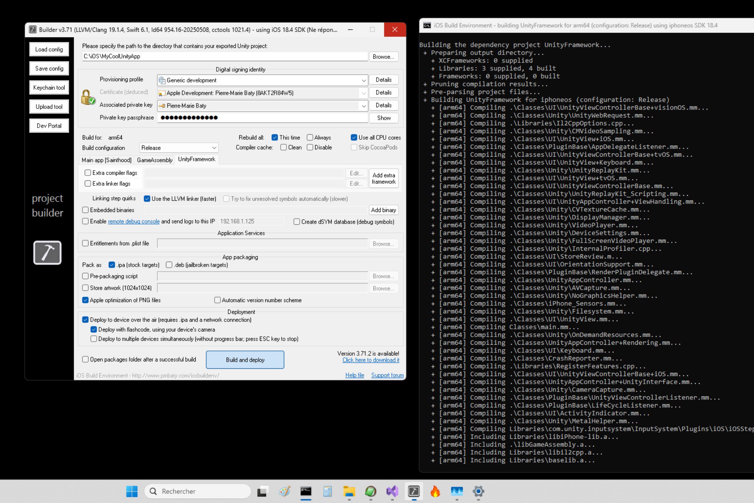Enable '.deb (jailbroken targets)' packaging
Image resolution: width=754 pixels, height=503 pixels.
pyautogui.click(x=169, y=265)
